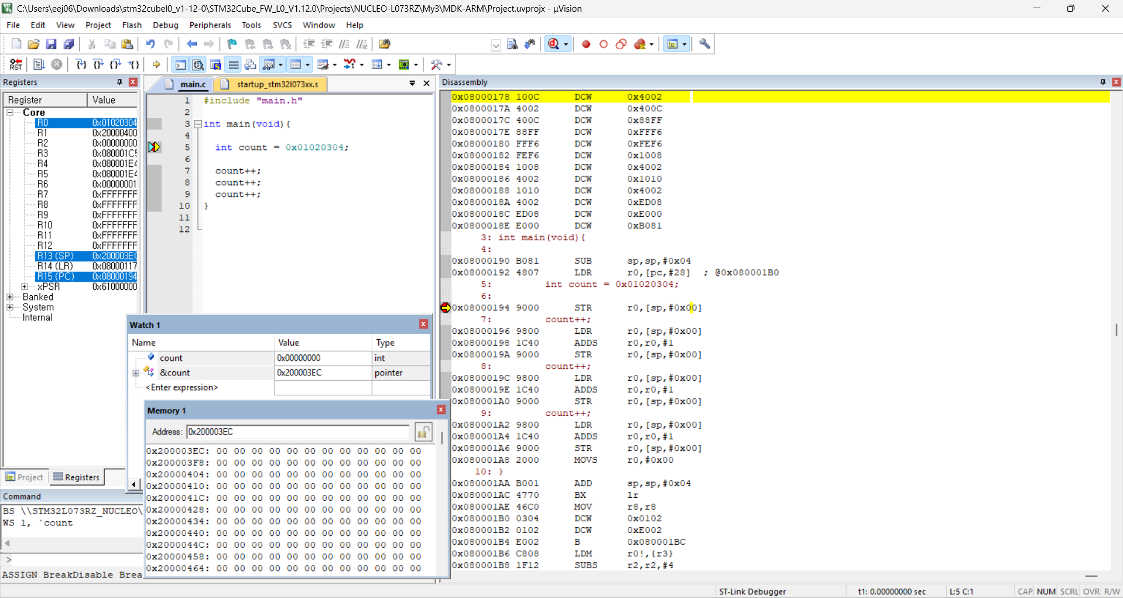
Task: Click Enable/Disable Breakpoint hollow circle icon
Action: 604,44
